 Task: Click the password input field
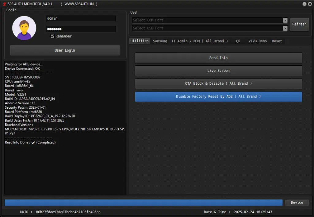[81, 29]
